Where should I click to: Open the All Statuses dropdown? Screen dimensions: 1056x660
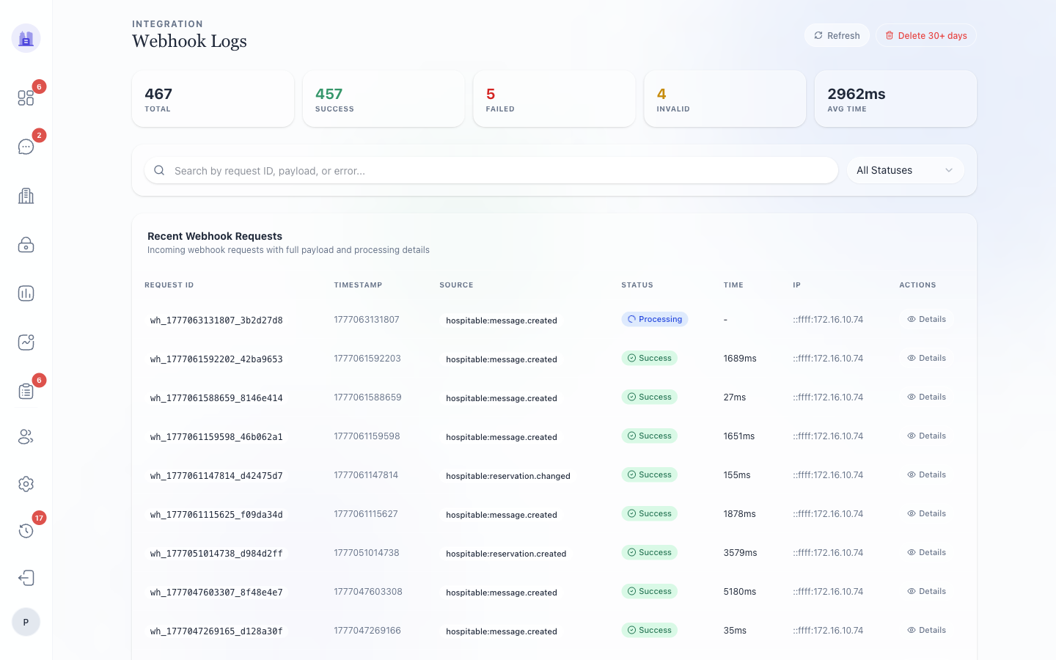click(905, 170)
